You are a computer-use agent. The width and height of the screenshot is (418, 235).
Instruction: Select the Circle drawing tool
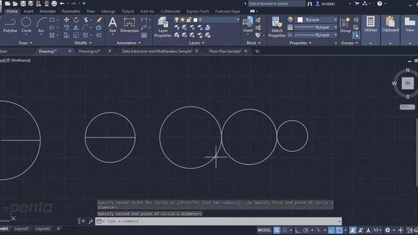[x=26, y=25]
